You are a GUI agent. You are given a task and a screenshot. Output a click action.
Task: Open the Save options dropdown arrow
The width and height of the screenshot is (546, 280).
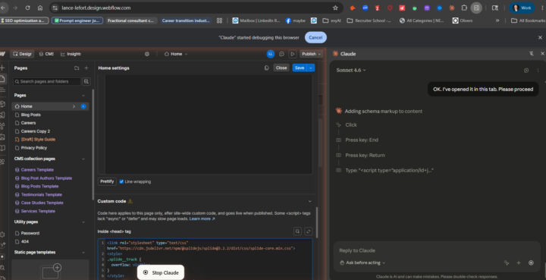tap(311, 68)
